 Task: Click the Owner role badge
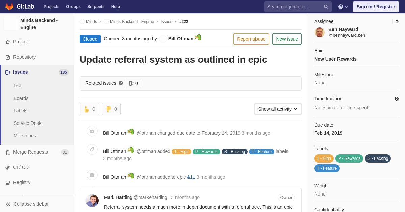click(x=286, y=198)
